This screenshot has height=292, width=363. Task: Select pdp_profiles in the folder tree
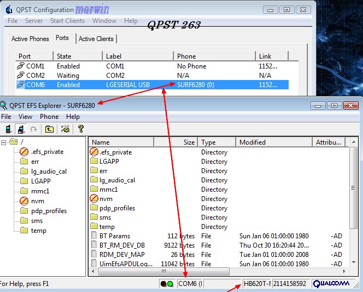(x=49, y=211)
